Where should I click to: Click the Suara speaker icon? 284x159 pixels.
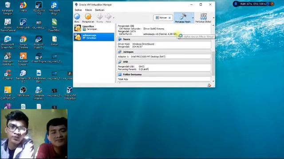coord(120,39)
